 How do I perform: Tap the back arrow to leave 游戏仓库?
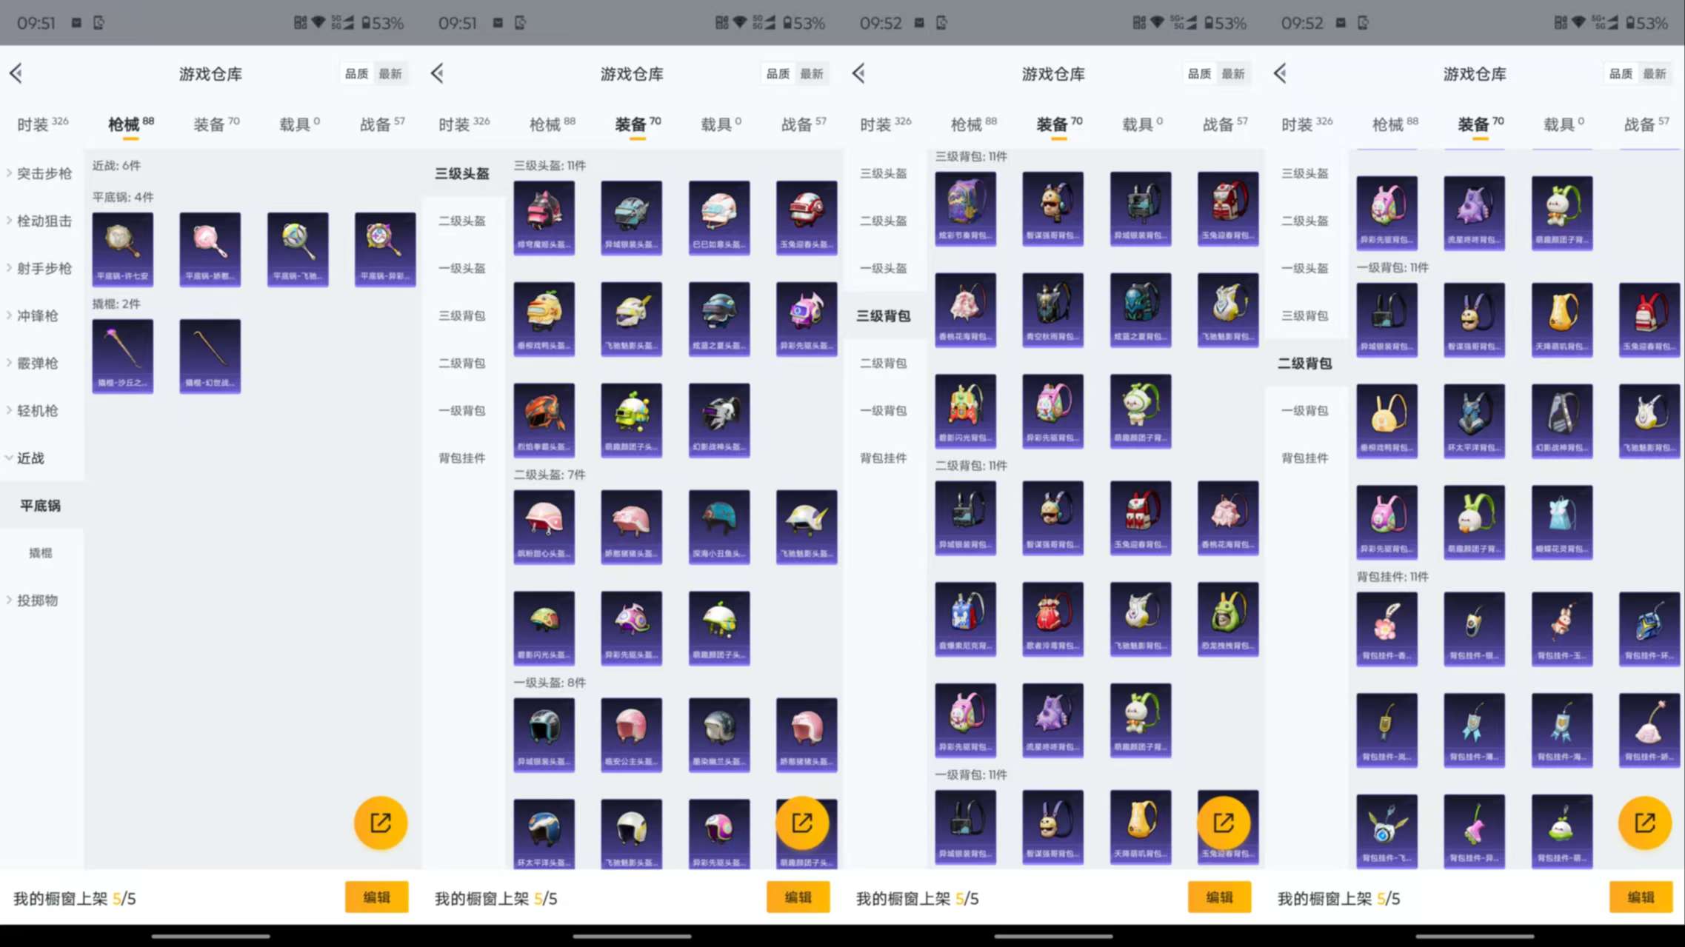click(16, 73)
